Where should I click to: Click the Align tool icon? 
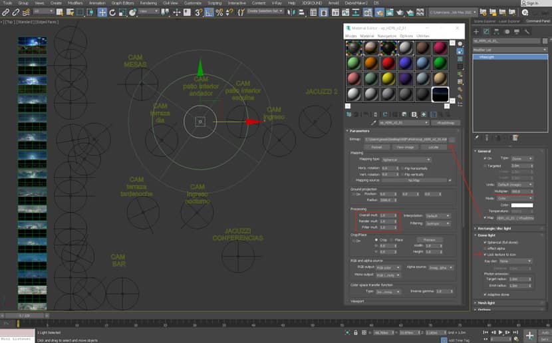(x=301, y=13)
